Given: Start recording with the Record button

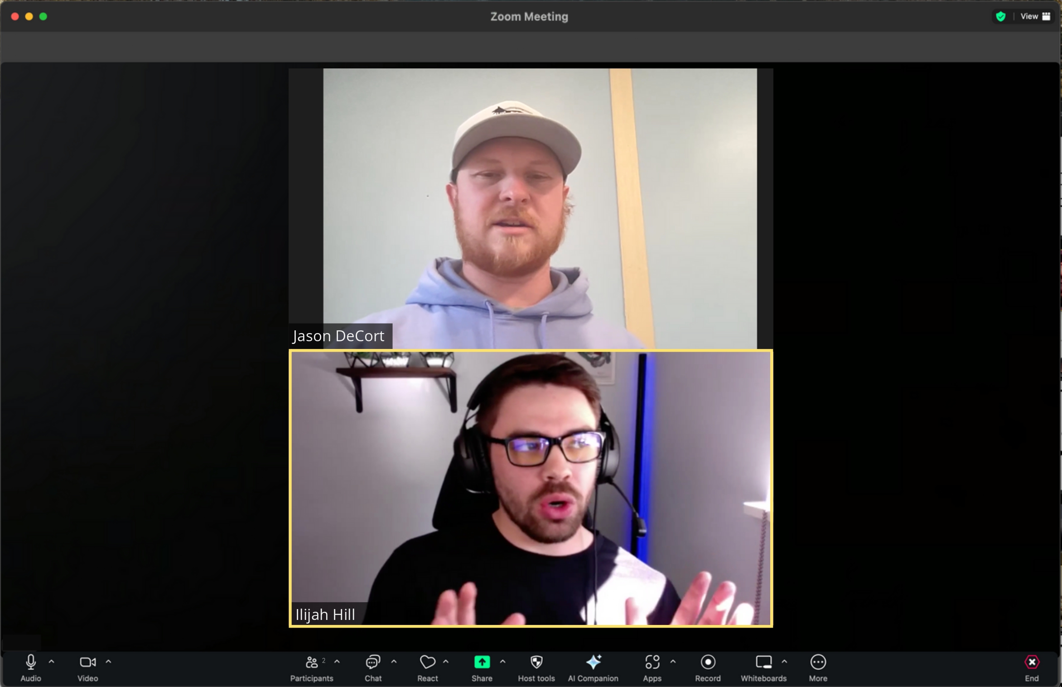Looking at the screenshot, I should [708, 668].
